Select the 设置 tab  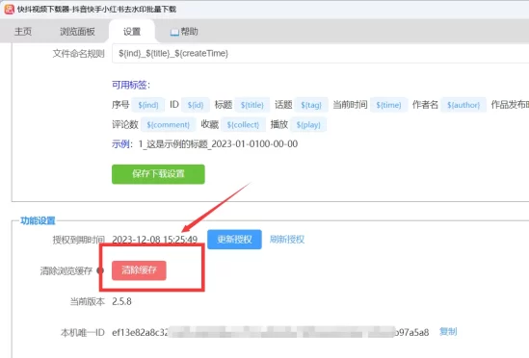coord(132,32)
